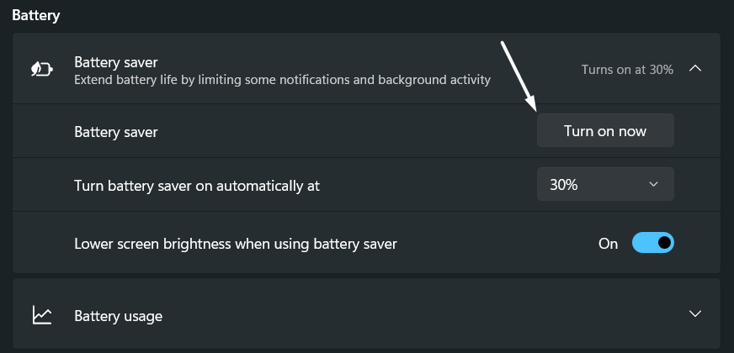Click the Extend battery life description text

[282, 80]
